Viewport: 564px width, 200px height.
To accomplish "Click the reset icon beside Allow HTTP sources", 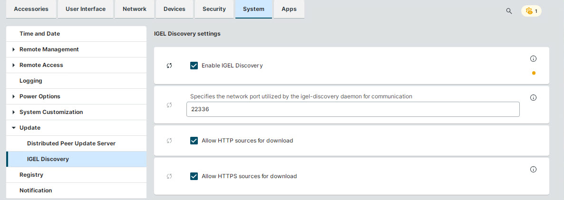I will (x=169, y=141).
